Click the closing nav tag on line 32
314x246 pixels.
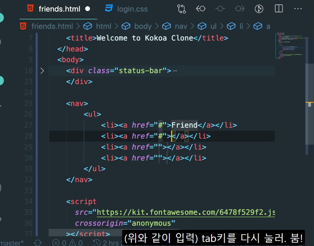click(x=79, y=179)
